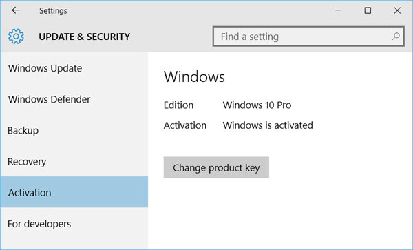The height and width of the screenshot is (250, 413).
Task: Click the 'Windows 10 Pro' edition value
Action: 257,105
